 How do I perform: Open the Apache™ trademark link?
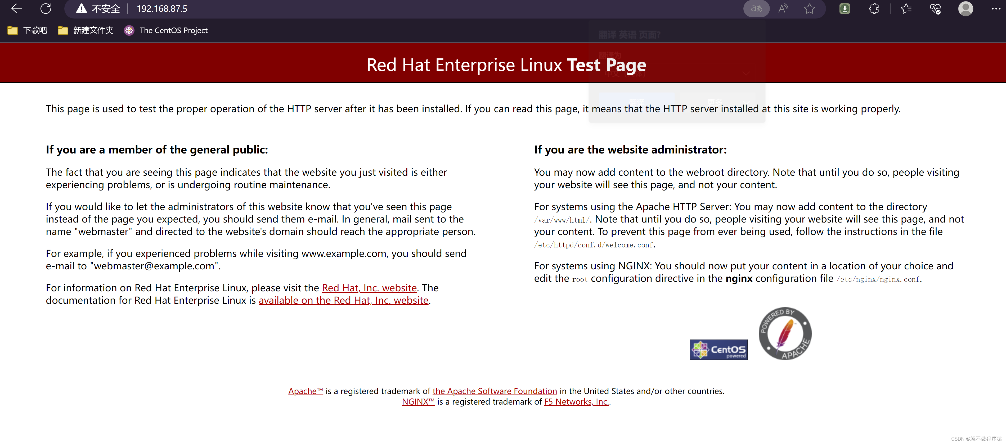click(306, 391)
